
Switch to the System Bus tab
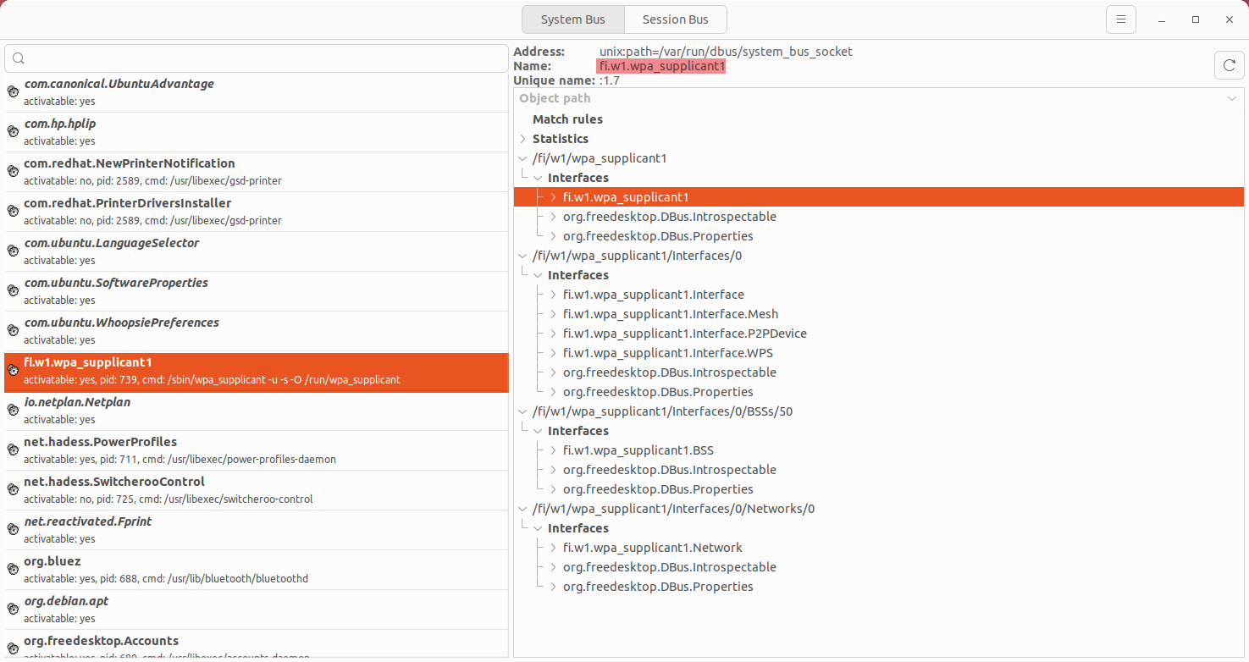tap(572, 19)
